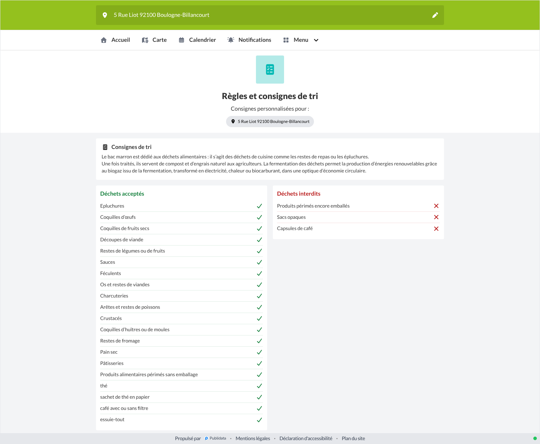Click the map icon next to Carte
Screen dimensions: 540x444
[145, 40]
